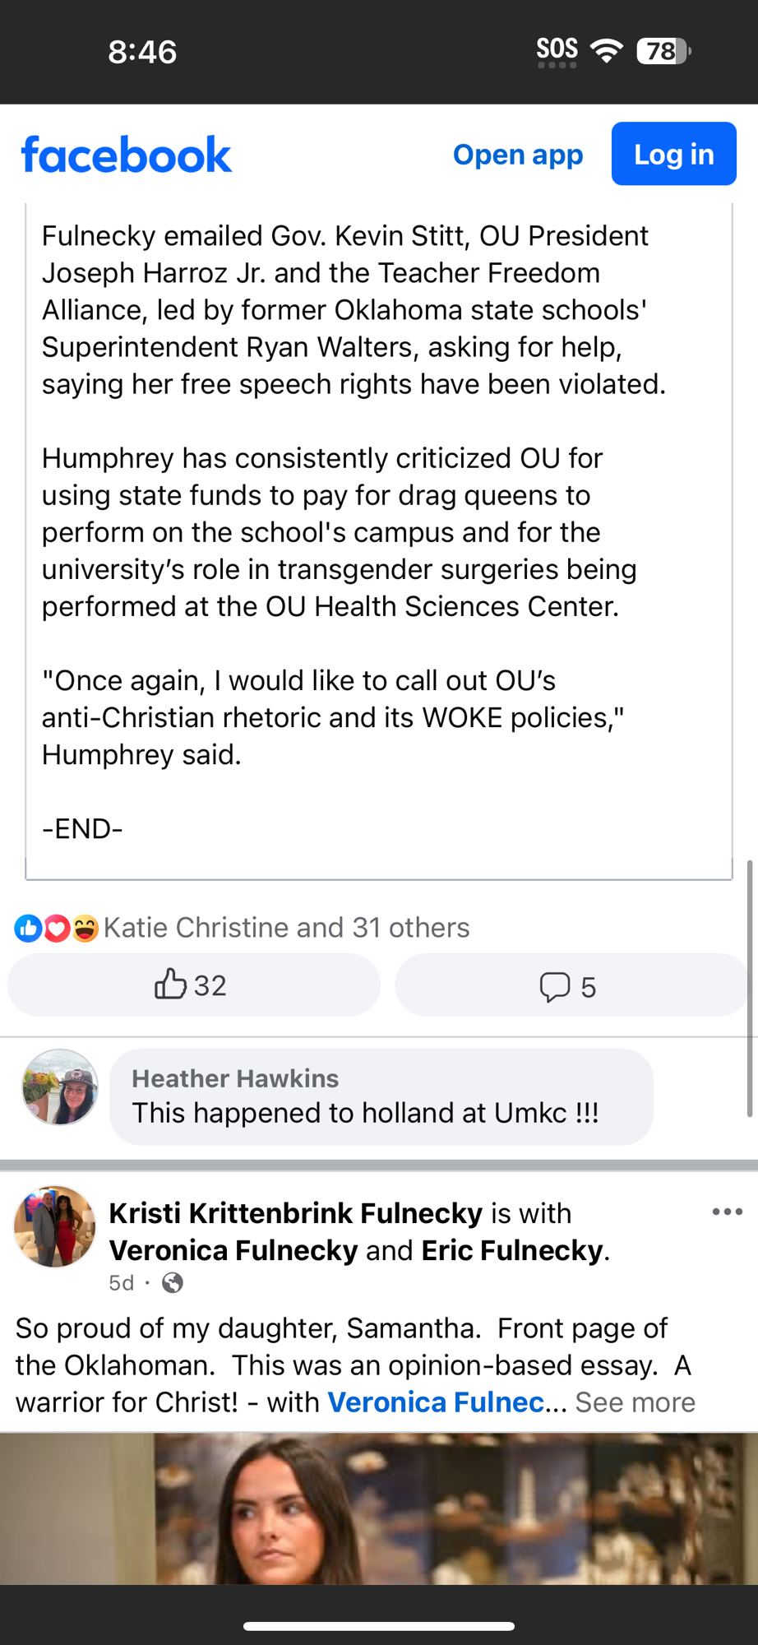The width and height of the screenshot is (758, 1645).
Task: Tap the battery indicator in status bar
Action: (663, 51)
